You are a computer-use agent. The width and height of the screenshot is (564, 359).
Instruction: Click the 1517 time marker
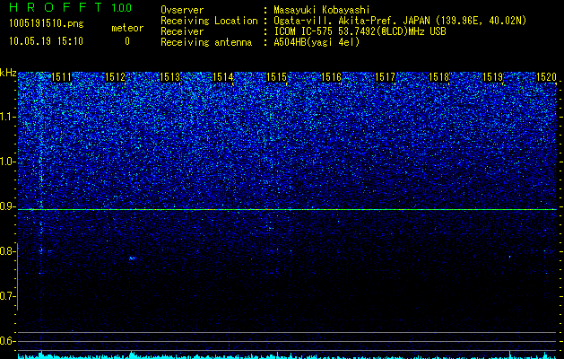click(385, 77)
